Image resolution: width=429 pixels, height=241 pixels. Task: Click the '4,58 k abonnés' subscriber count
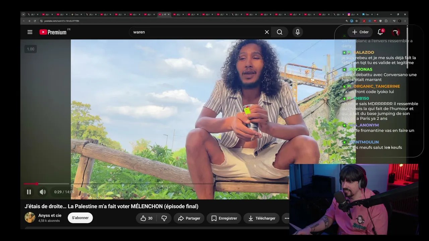click(x=49, y=221)
